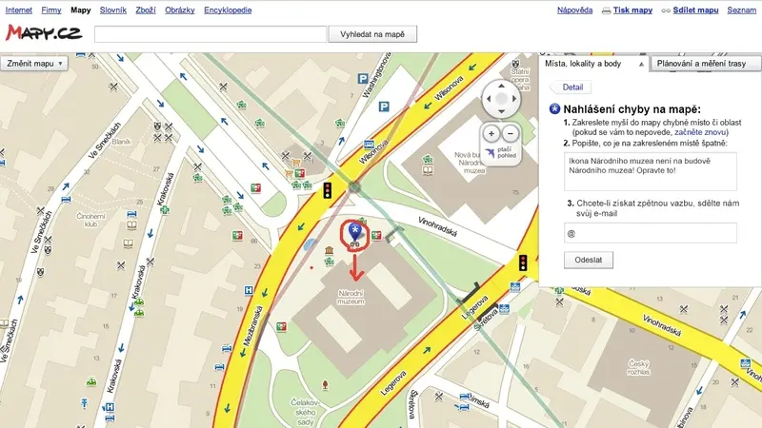
Task: Click the začněte znovu link
Action: (700, 132)
